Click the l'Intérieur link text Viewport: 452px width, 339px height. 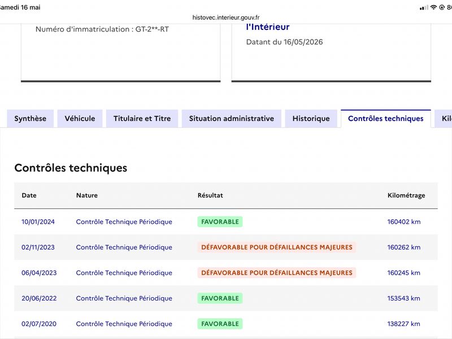tap(268, 27)
